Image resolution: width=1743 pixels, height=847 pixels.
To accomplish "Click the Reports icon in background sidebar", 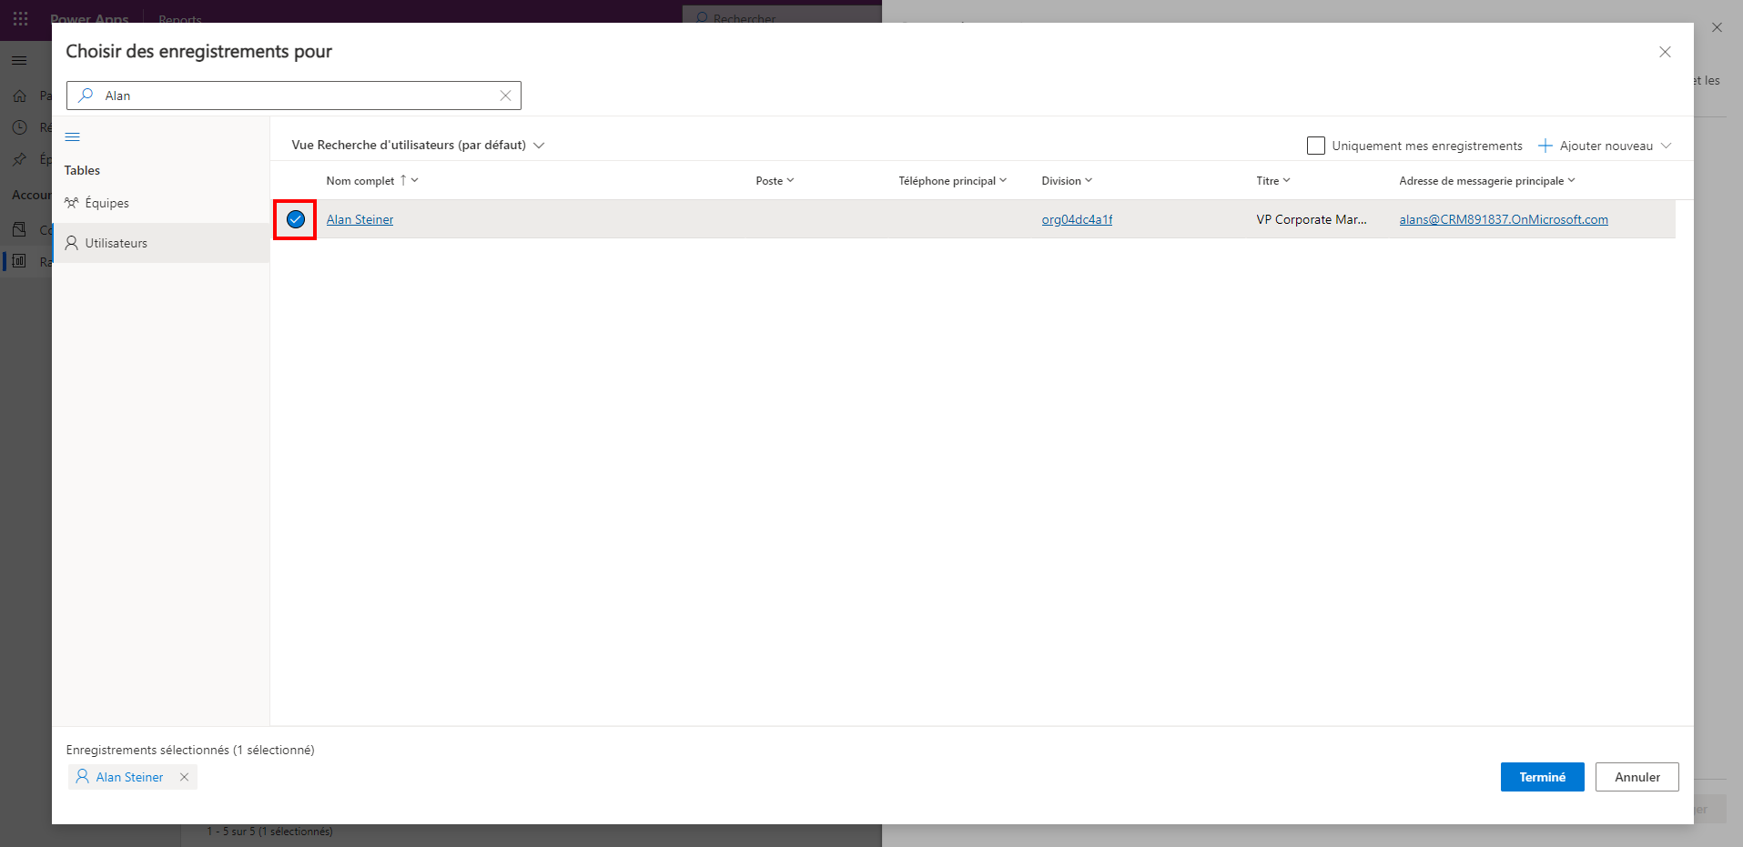I will [x=19, y=261].
